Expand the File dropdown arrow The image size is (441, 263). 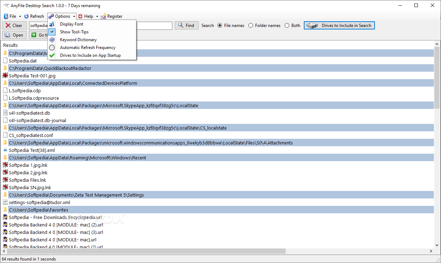pyautogui.click(x=20, y=16)
